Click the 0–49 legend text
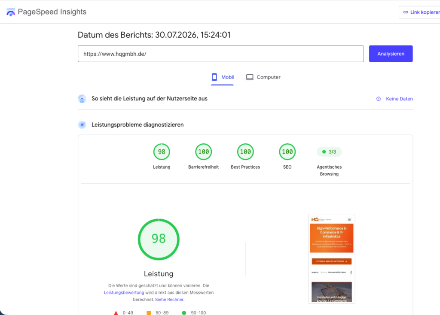The width and height of the screenshot is (440, 315). pyautogui.click(x=128, y=313)
